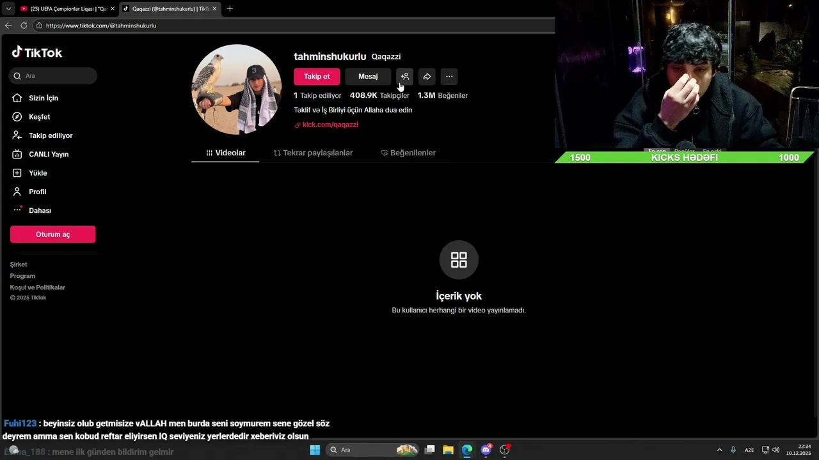Go to Takip ediliyor following feed
Viewport: 819px width, 460px height.
pos(51,135)
